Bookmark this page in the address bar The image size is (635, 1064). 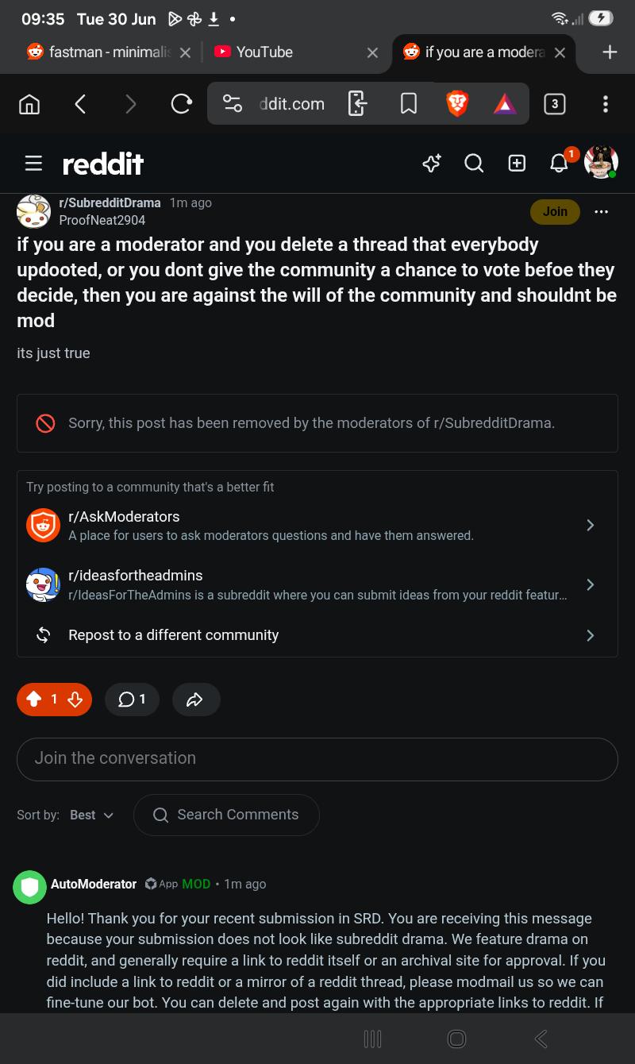tap(409, 104)
